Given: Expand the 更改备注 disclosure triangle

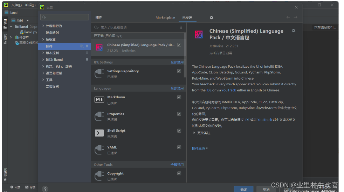Looking at the screenshot, I should (x=194, y=133).
